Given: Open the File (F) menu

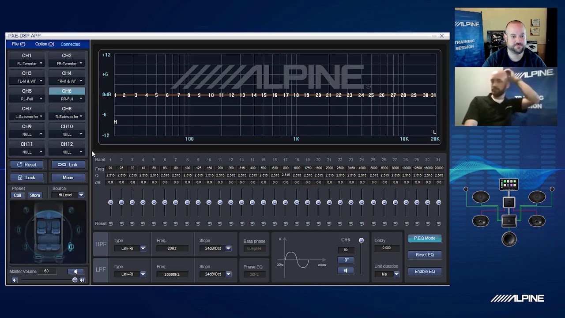Looking at the screenshot, I should point(19,44).
